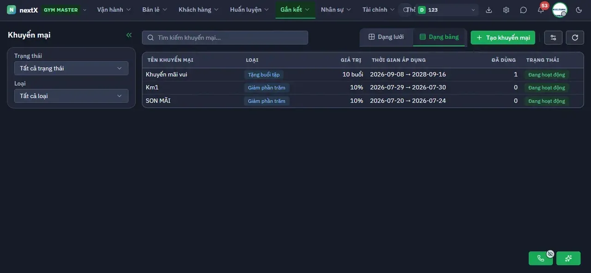Toggle dark mode moon icon
This screenshot has width=591, height=273.
coord(579,10)
